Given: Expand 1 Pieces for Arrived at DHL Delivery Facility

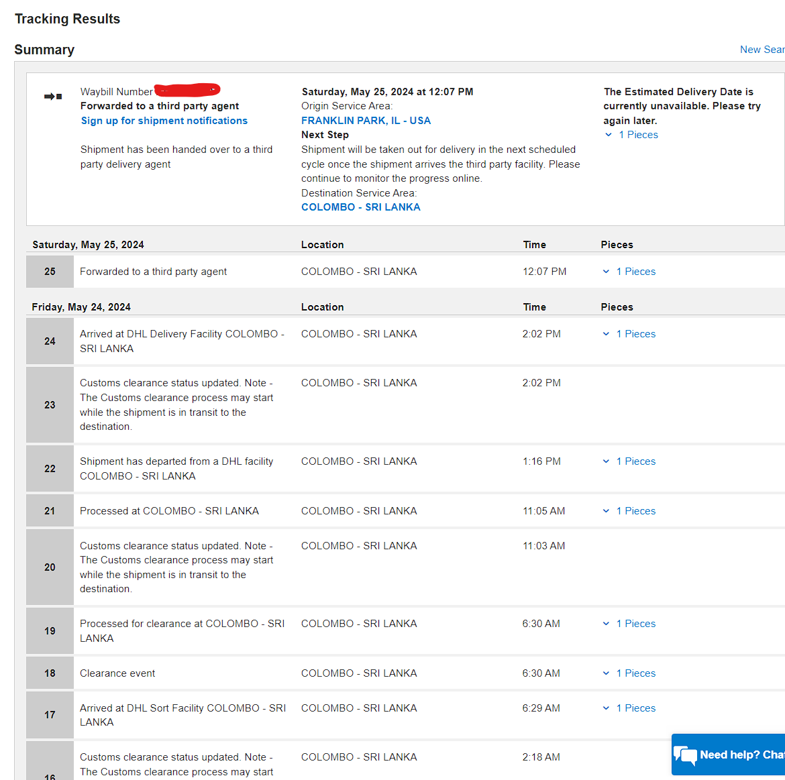Looking at the screenshot, I should pyautogui.click(x=629, y=334).
